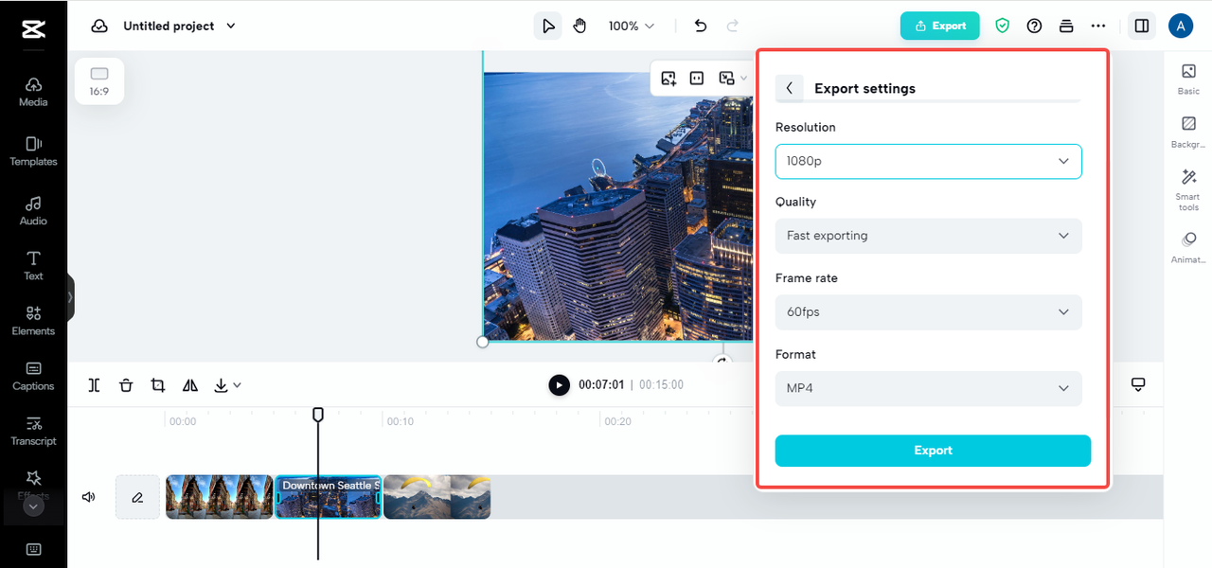Image resolution: width=1212 pixels, height=568 pixels.
Task: Click the monitor icon right of timeline
Action: click(x=1138, y=384)
